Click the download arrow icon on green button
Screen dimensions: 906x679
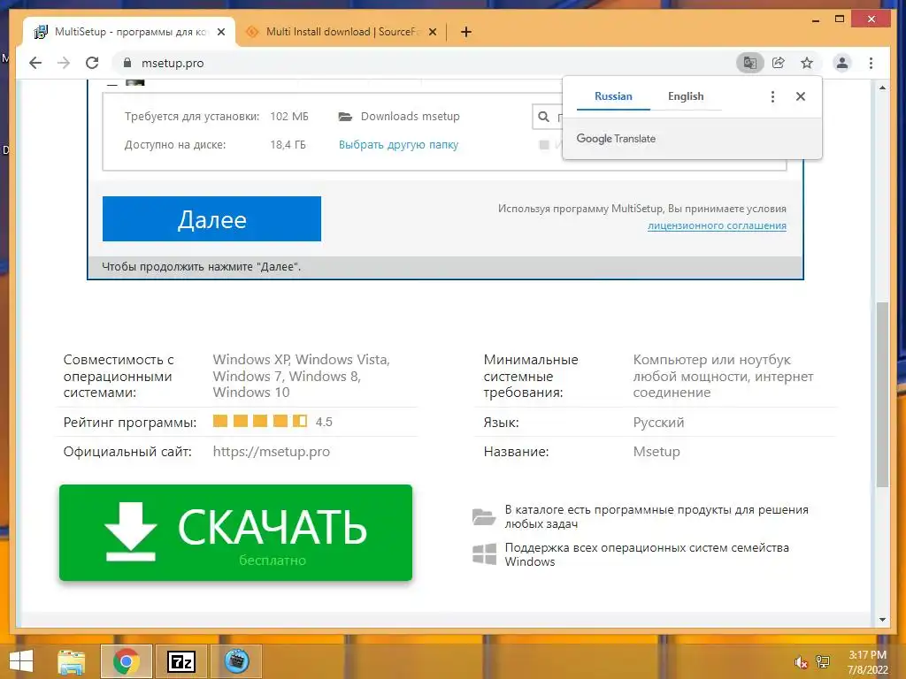[x=131, y=531]
